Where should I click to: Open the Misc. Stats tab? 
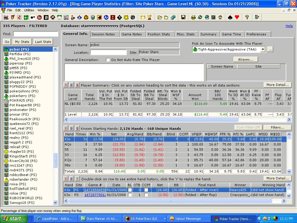pos(186,34)
